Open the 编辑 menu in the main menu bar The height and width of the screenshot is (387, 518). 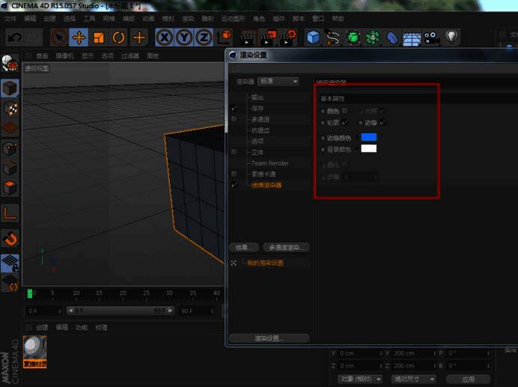[x=30, y=19]
